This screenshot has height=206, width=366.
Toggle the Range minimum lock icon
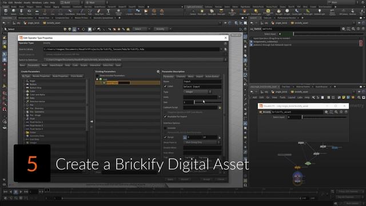tap(185, 137)
